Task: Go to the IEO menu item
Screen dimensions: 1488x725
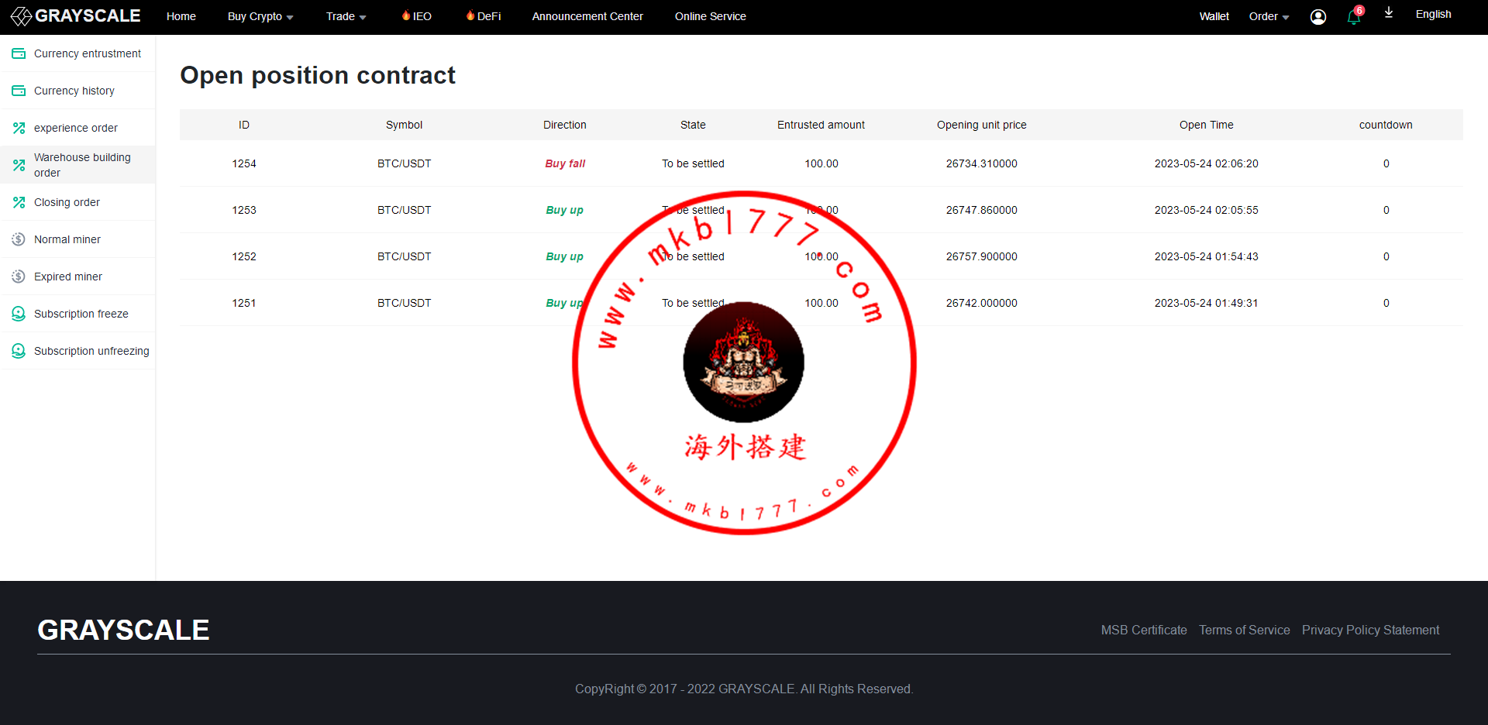Action: [417, 16]
